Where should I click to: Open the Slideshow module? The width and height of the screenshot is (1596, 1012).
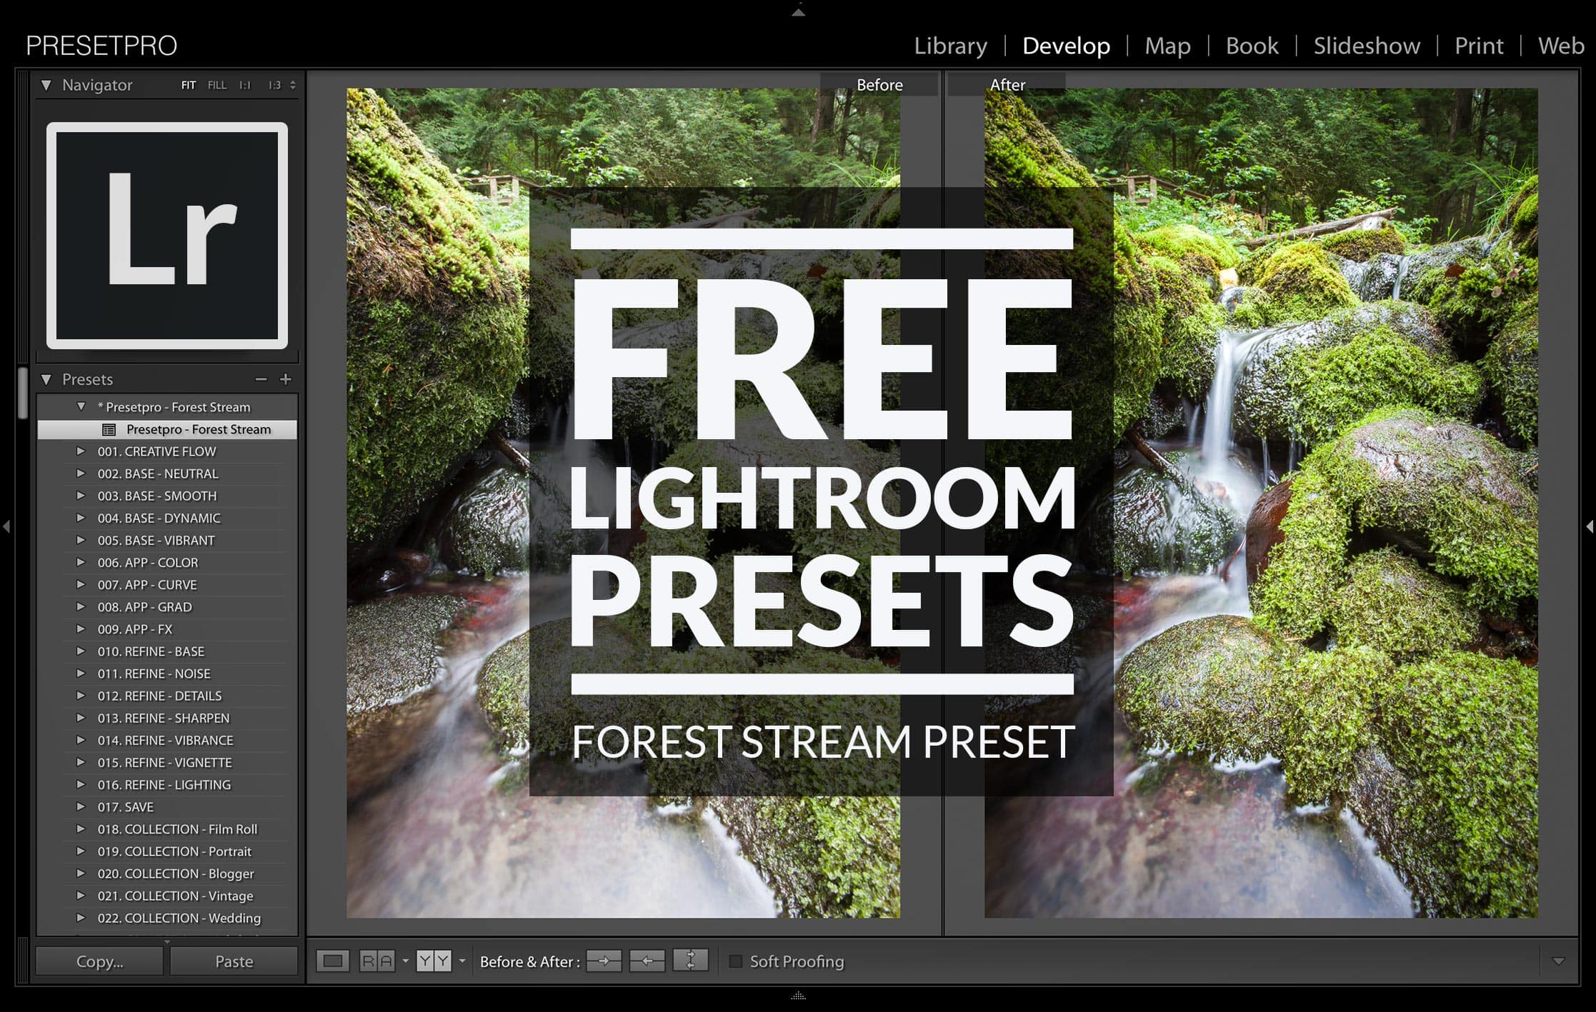(x=1366, y=45)
